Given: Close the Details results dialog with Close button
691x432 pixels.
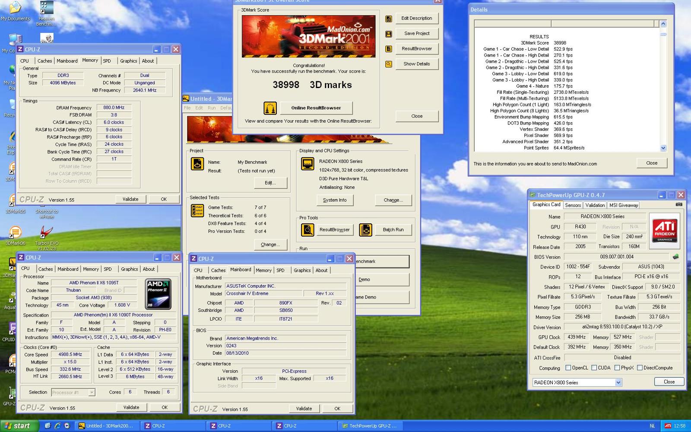Looking at the screenshot, I should [x=652, y=163].
